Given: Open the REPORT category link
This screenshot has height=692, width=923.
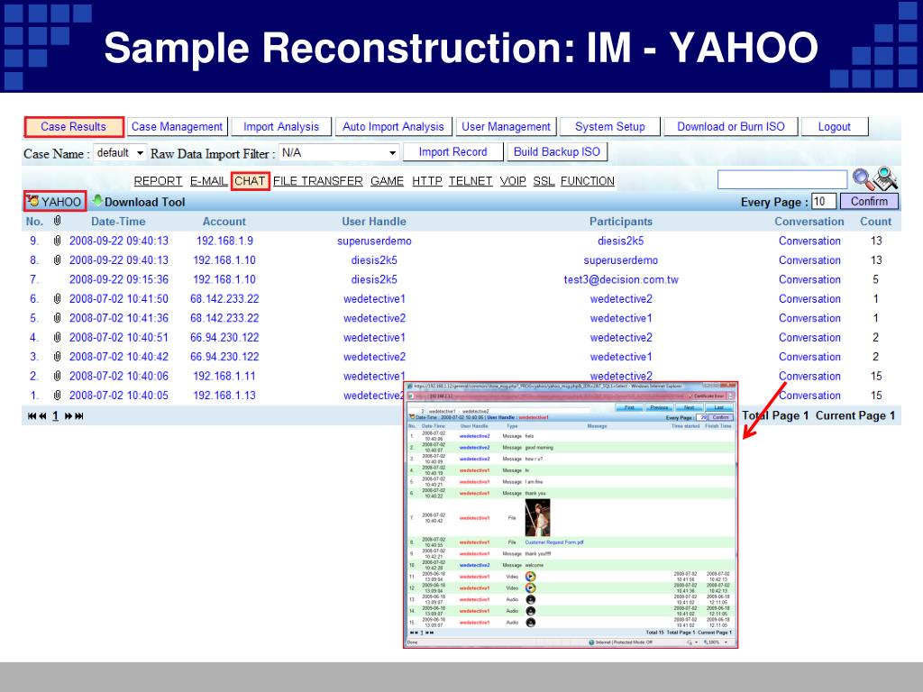Looking at the screenshot, I should pos(158,181).
